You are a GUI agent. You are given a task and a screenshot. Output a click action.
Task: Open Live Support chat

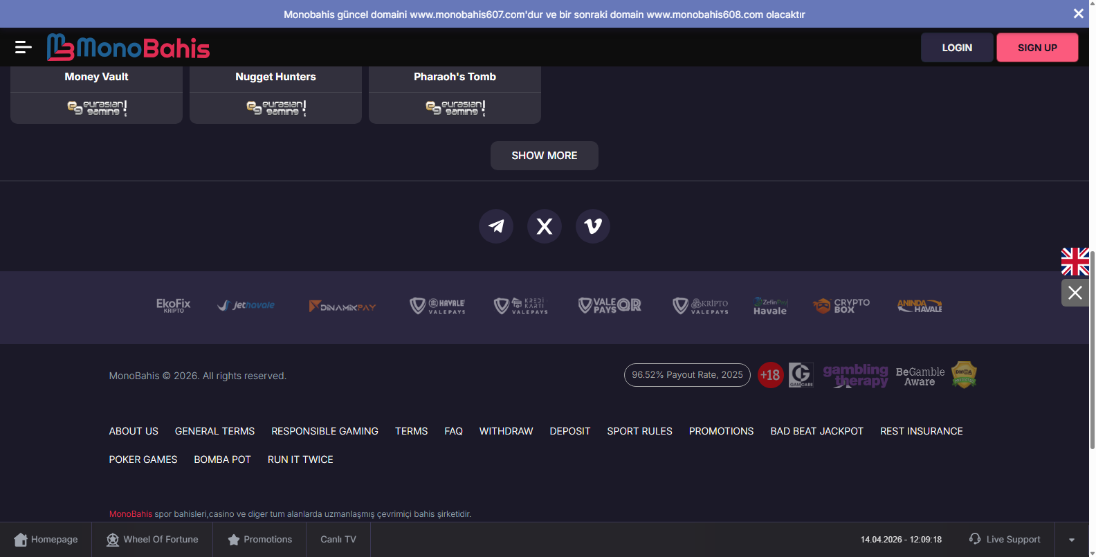click(x=1005, y=540)
